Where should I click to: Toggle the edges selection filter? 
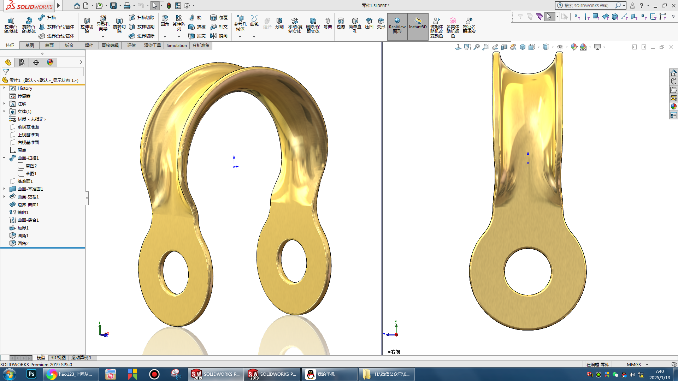click(587, 17)
